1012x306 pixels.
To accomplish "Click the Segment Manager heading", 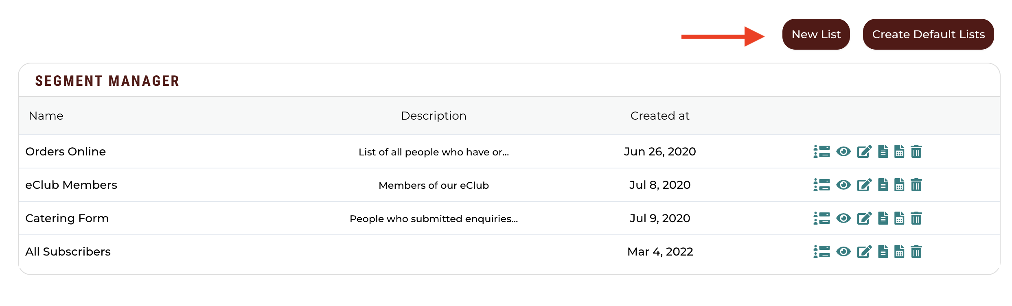I will click(107, 81).
